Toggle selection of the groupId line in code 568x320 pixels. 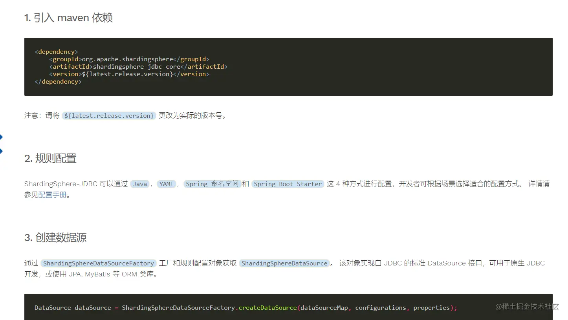pyautogui.click(x=129, y=59)
